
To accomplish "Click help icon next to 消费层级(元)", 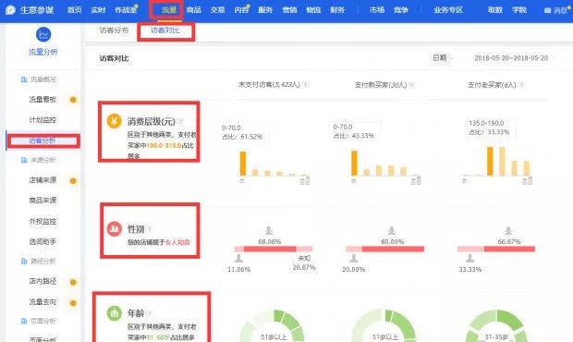I will [180, 121].
